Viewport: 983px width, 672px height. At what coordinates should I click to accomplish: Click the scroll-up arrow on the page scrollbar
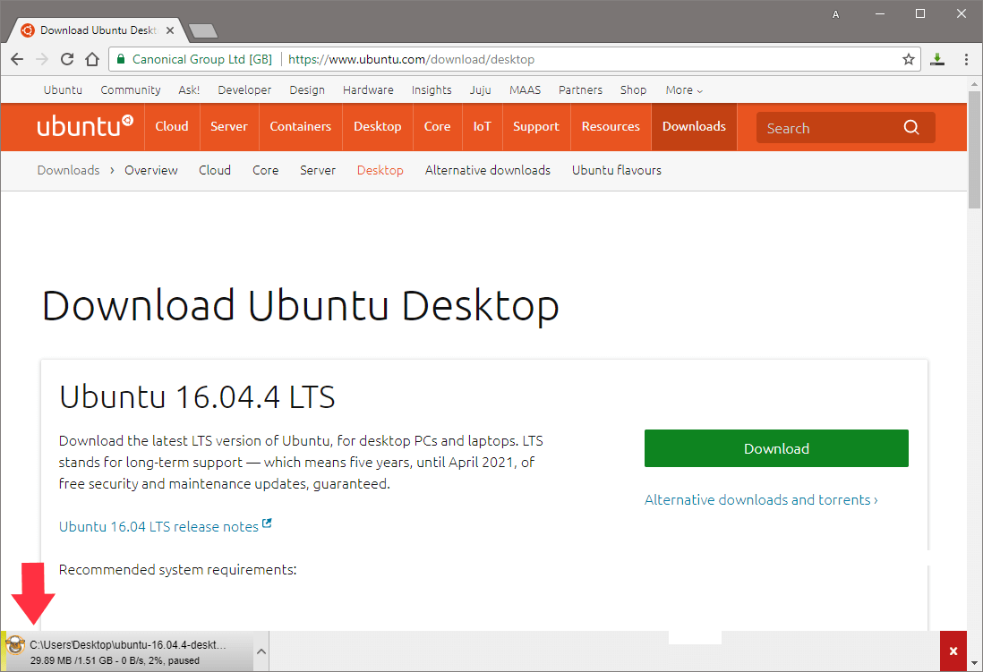tap(975, 85)
